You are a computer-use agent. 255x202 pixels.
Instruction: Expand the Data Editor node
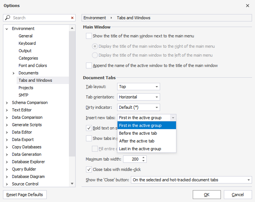pos(7,132)
